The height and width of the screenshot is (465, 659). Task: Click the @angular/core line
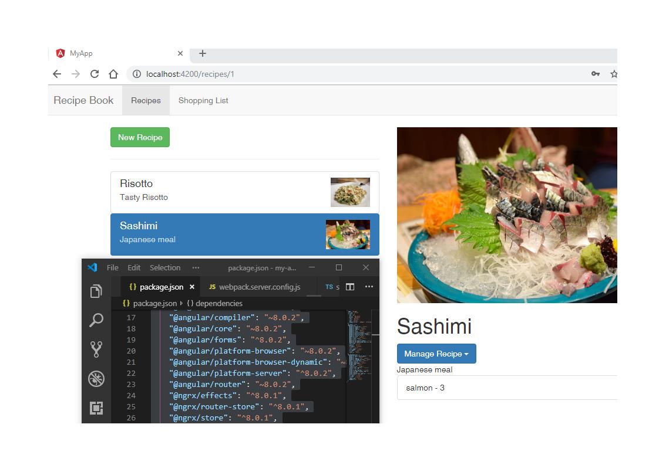coord(227,328)
